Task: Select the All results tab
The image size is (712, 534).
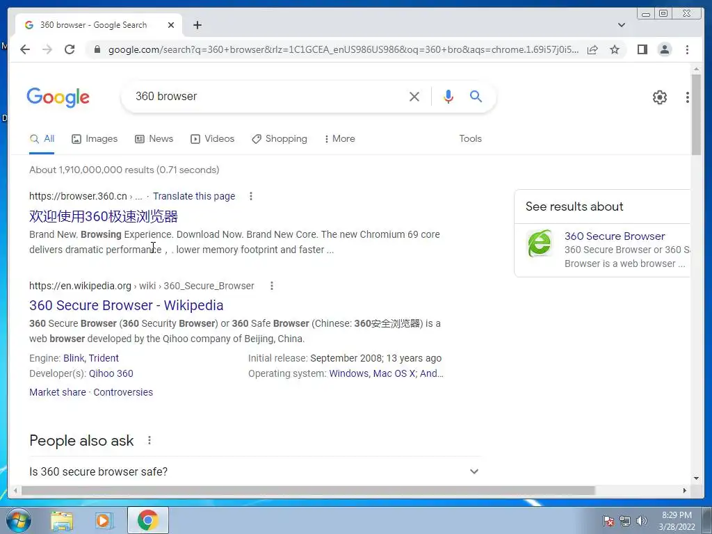Action: [42, 138]
